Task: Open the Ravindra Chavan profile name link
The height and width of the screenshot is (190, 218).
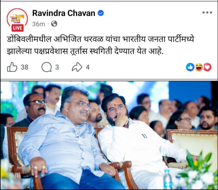Action: 64,13
